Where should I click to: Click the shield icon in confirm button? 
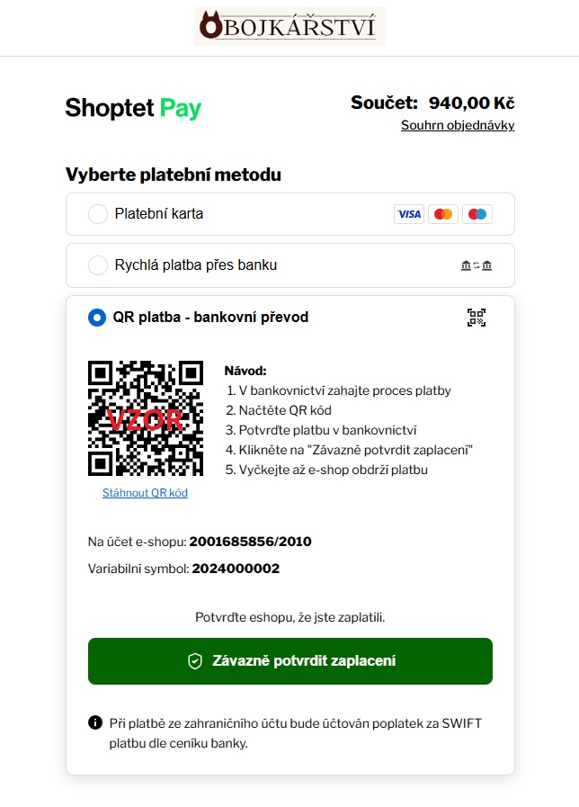click(195, 661)
